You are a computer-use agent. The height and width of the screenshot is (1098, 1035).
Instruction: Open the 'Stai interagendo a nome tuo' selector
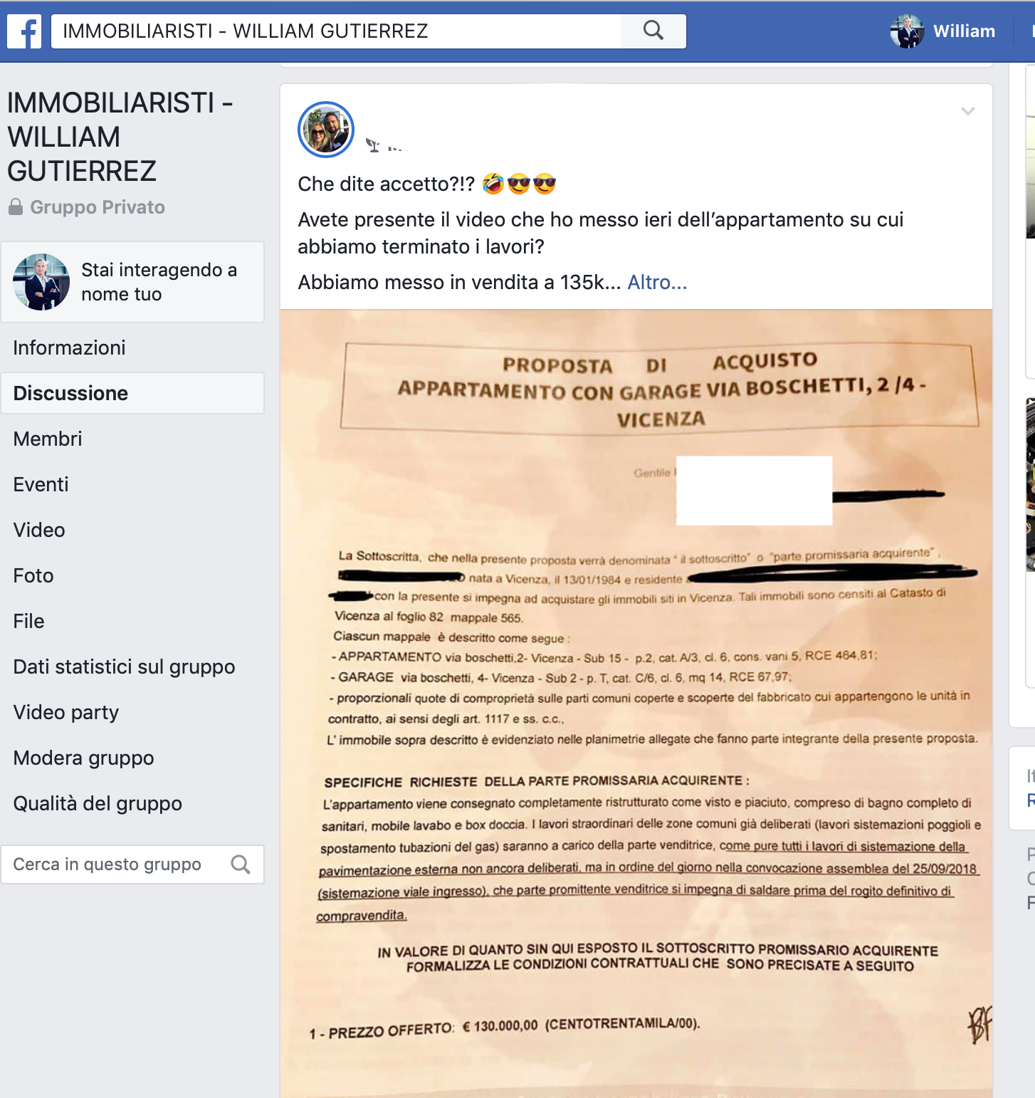point(132,282)
